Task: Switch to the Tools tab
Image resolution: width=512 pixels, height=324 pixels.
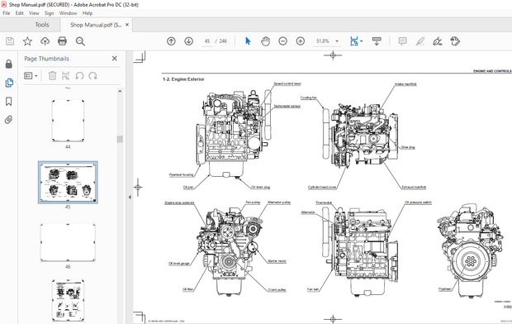Action: [x=42, y=25]
